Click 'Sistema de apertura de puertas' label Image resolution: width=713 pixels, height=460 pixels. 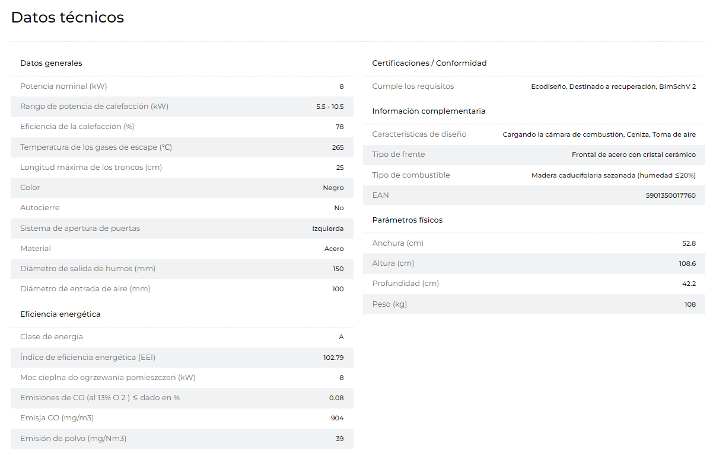(x=80, y=229)
